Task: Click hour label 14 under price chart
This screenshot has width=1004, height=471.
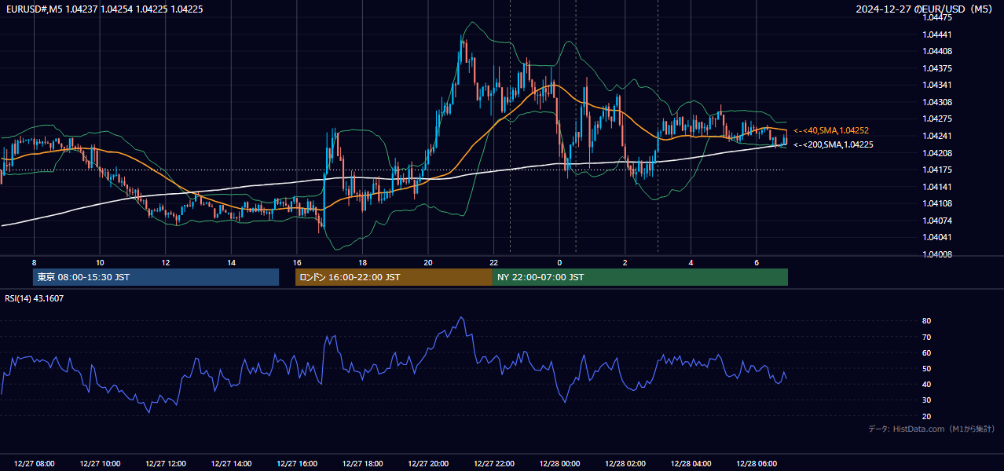Action: (231, 262)
